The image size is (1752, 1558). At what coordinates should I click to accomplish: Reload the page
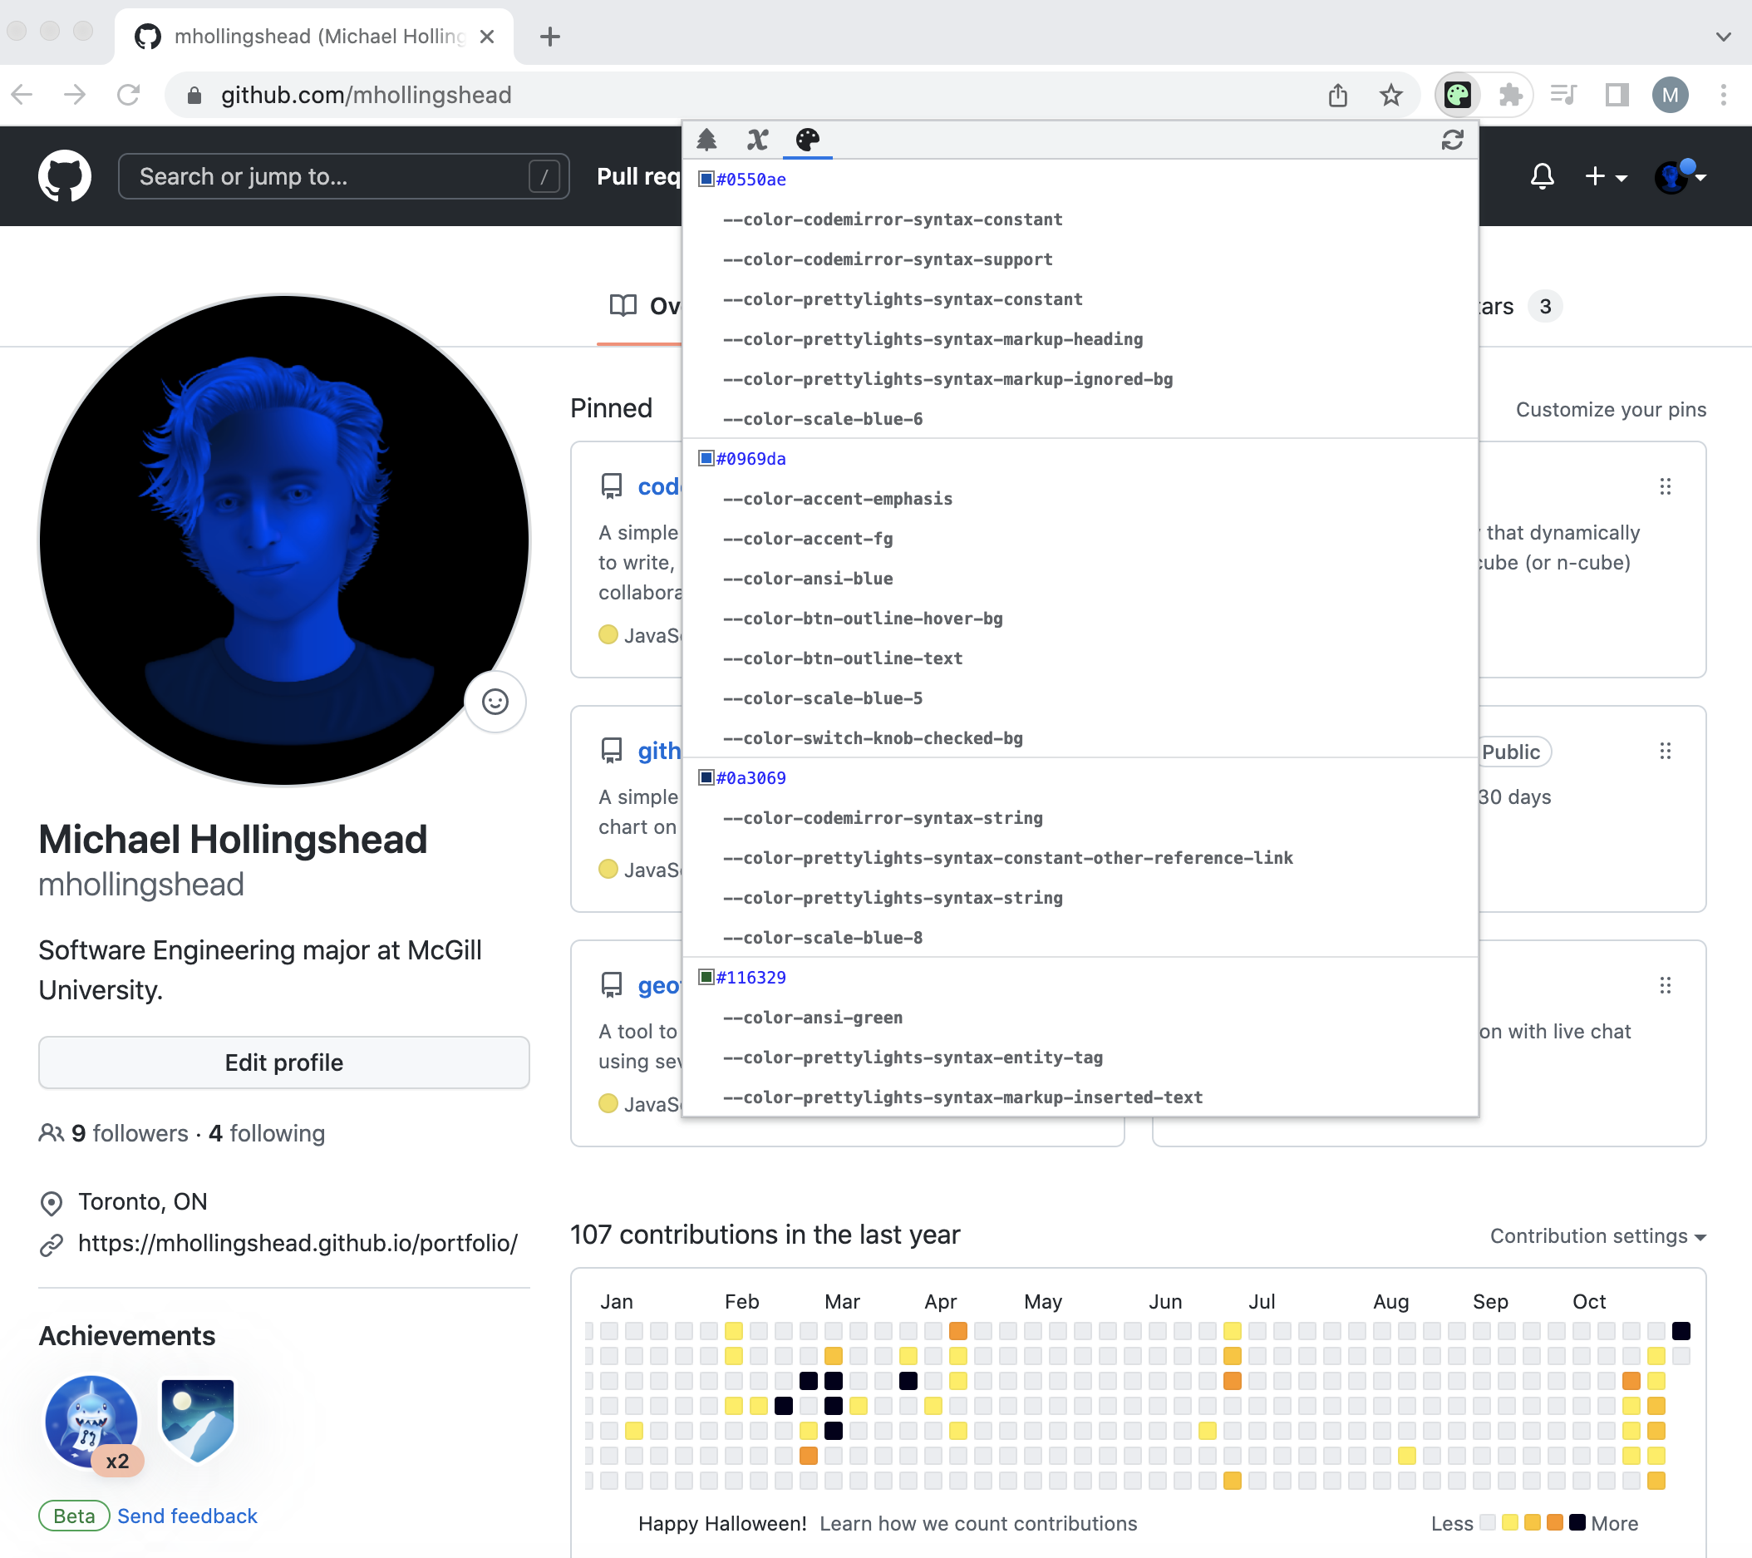point(129,94)
